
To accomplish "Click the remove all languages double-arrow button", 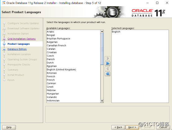I will (x=107, y=74).
